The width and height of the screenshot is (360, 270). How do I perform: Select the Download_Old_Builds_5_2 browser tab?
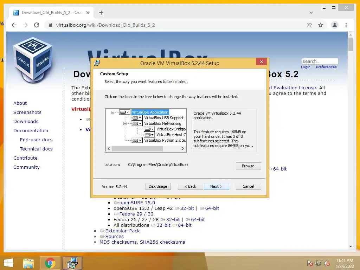[52, 13]
